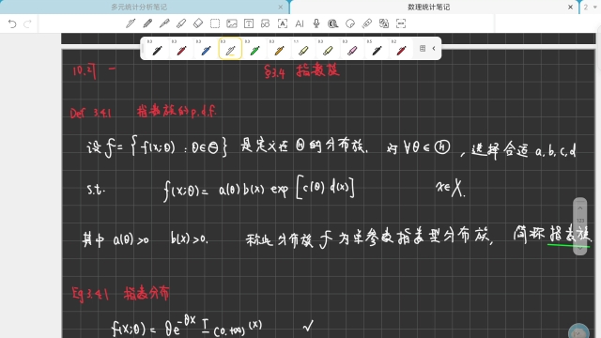601x338 pixels.
Task: Collapse the pen preset bar
Action: [434, 48]
